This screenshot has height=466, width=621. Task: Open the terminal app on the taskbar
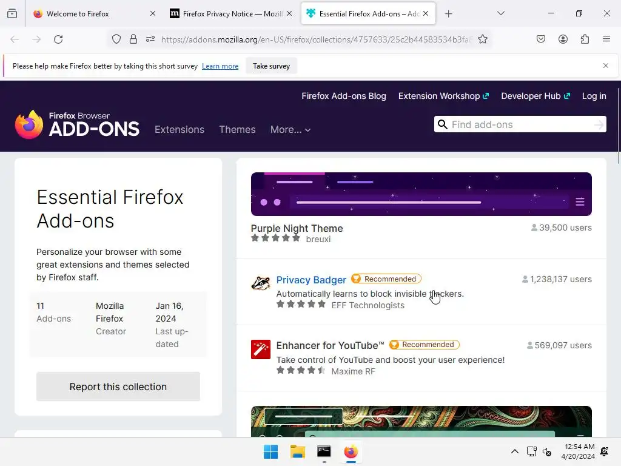coord(324,451)
